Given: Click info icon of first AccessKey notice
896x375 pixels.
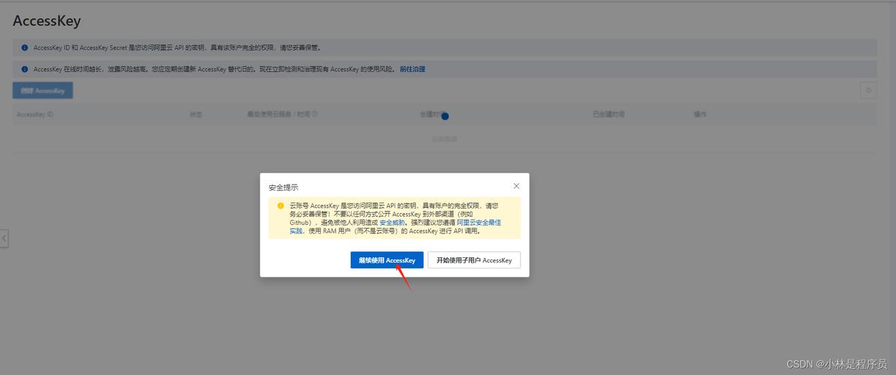Looking at the screenshot, I should 25,48.
